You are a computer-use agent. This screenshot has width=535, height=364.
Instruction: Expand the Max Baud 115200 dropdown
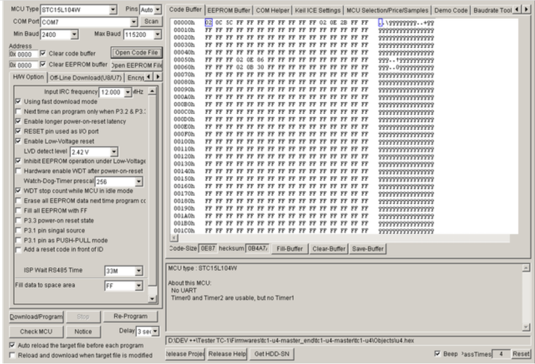click(158, 35)
